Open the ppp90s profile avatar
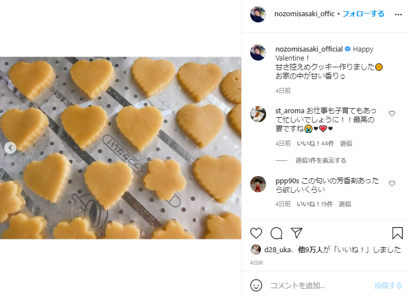The height and width of the screenshot is (296, 408). click(x=258, y=184)
